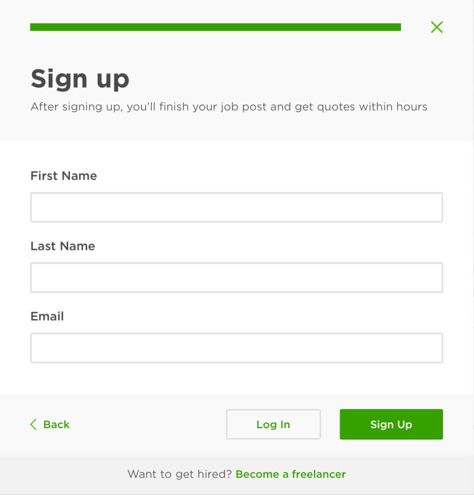Click into the Last Name field

(236, 278)
